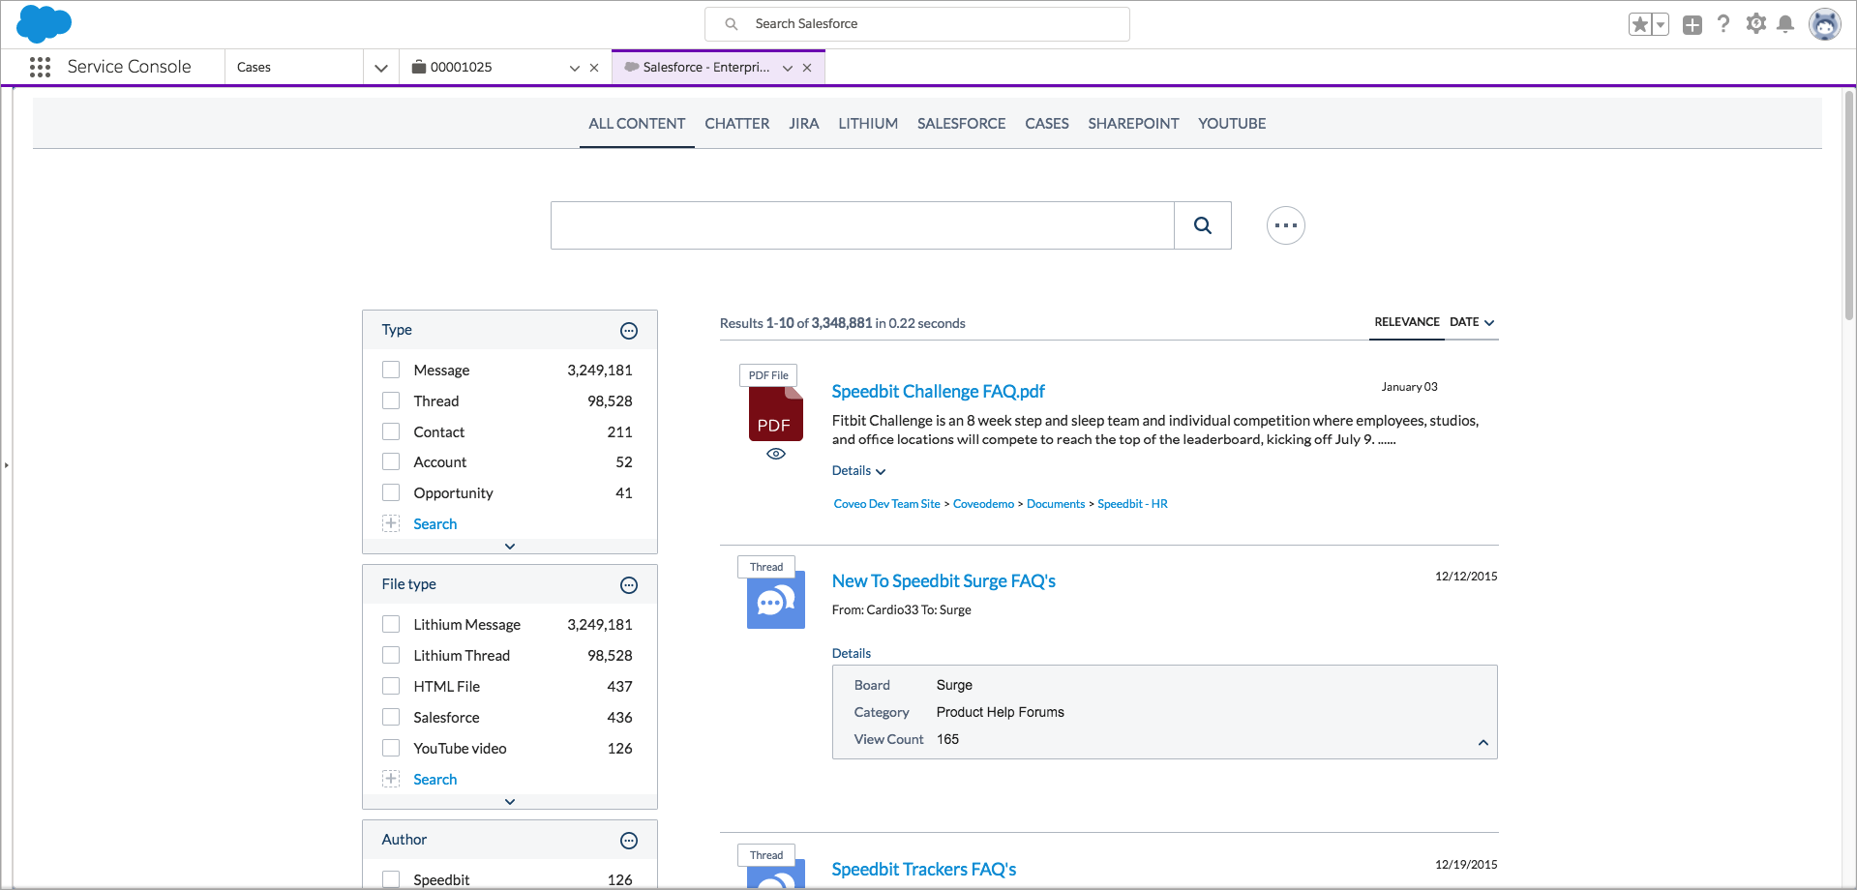Expand more values in File type facet
The width and height of the screenshot is (1857, 890).
click(510, 802)
